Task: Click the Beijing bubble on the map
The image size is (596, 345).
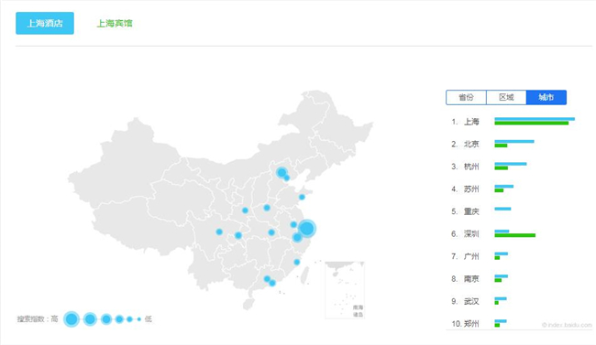Action: (281, 173)
